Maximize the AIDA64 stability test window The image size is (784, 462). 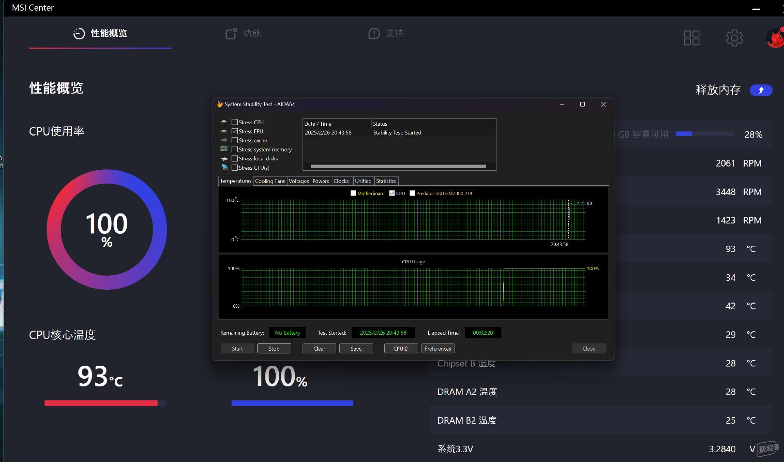582,104
